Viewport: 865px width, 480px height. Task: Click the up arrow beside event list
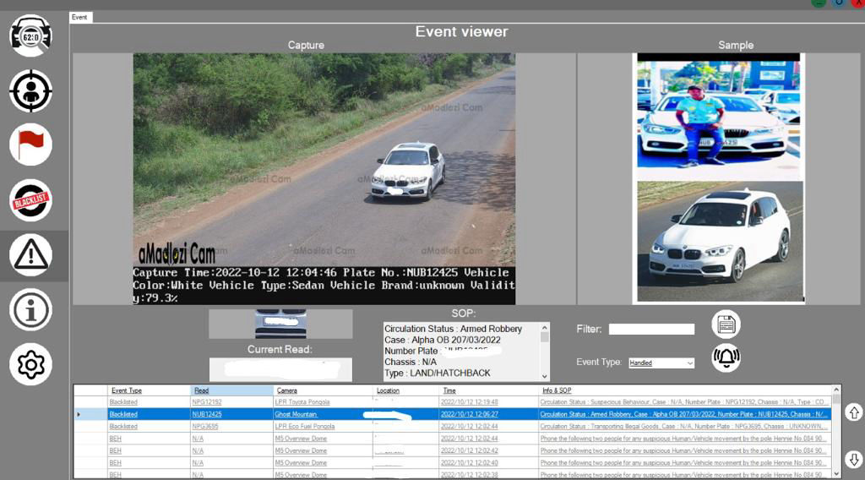tap(854, 412)
